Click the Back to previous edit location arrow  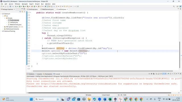pyautogui.click(x=65, y=7)
